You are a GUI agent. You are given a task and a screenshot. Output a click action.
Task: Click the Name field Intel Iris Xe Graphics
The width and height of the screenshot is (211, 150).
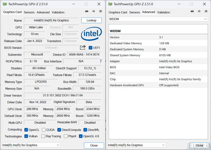[51, 20]
